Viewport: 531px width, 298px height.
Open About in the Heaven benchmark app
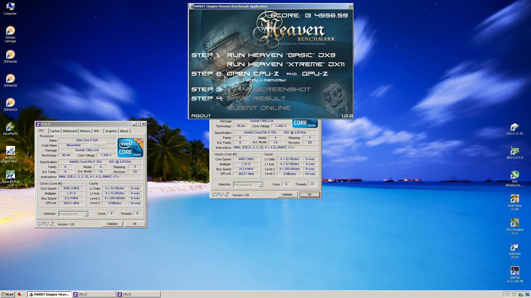[201, 116]
